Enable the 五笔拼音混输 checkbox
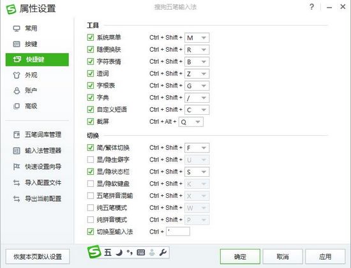Viewport: 351px width, 268px height. pyautogui.click(x=91, y=196)
